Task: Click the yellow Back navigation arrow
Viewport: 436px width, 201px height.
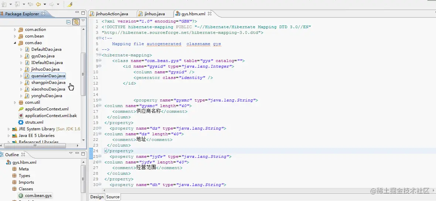Action: point(38,4)
